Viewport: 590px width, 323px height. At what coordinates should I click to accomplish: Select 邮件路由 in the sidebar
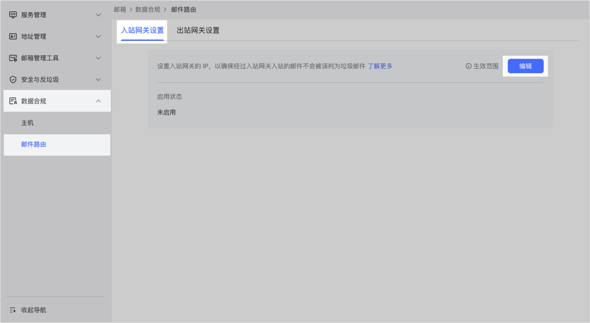tap(34, 145)
